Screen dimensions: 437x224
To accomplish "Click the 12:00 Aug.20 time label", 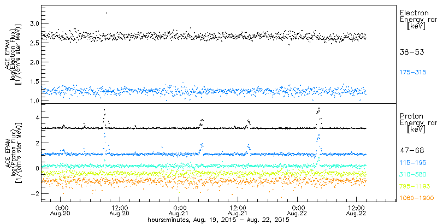I will coord(120,210).
